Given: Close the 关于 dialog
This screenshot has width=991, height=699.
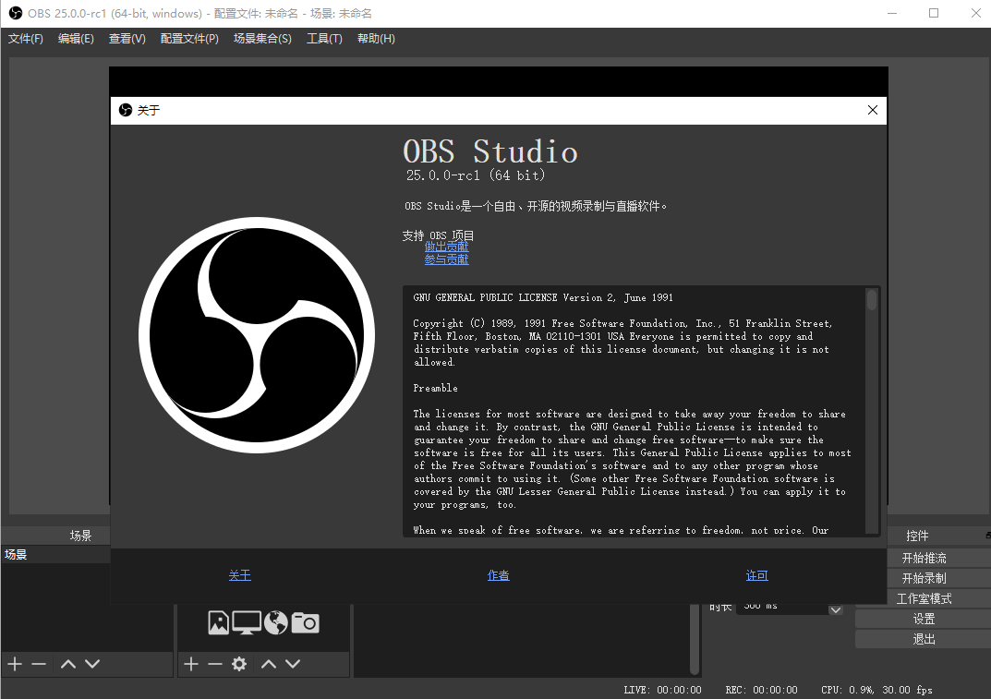Looking at the screenshot, I should (872, 110).
